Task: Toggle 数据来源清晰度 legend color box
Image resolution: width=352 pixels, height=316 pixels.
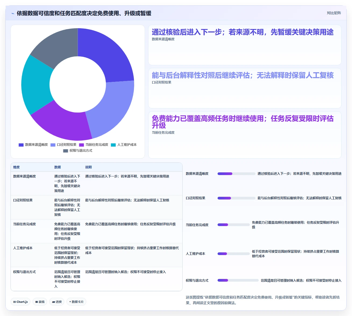Action: point(21,145)
